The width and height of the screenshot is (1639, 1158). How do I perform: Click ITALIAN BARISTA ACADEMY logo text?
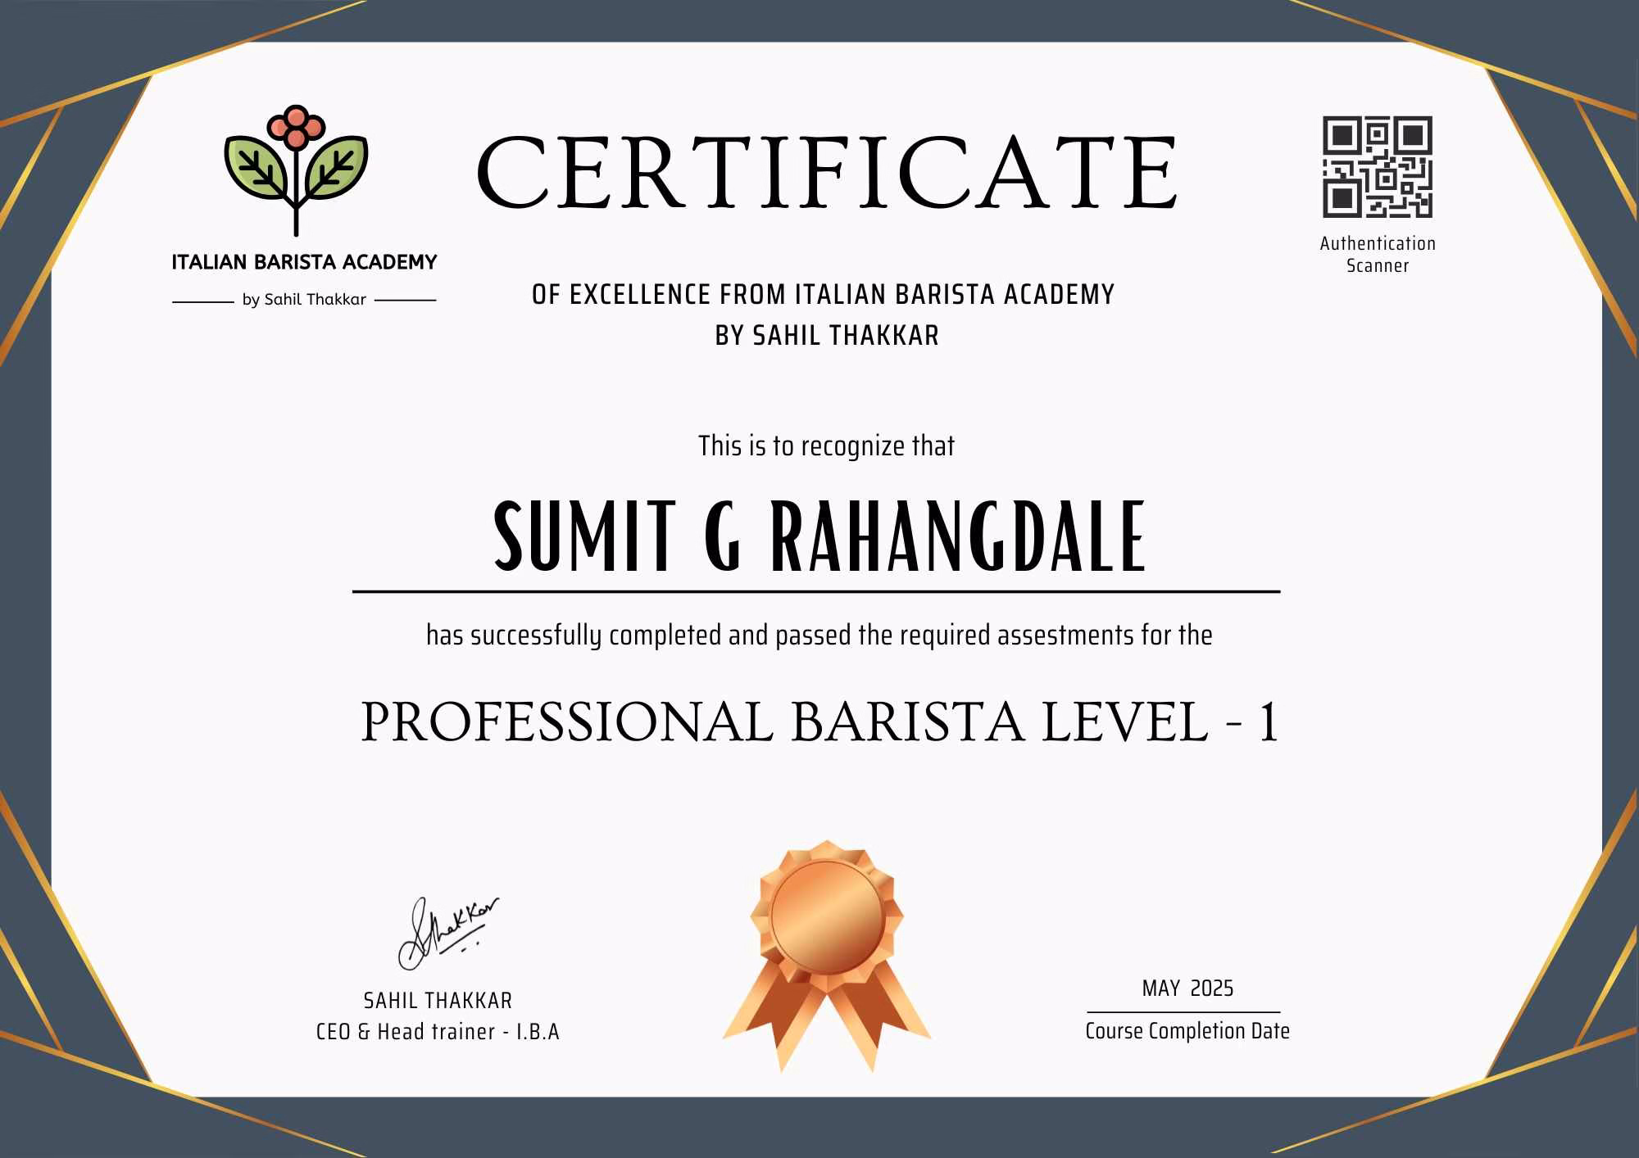tap(304, 263)
